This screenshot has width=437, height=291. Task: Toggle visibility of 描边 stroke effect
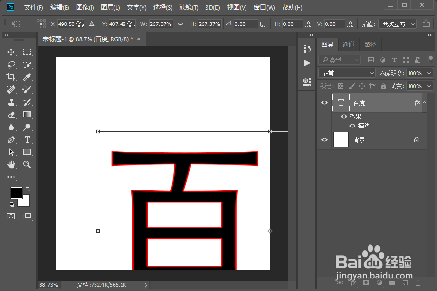tap(352, 126)
